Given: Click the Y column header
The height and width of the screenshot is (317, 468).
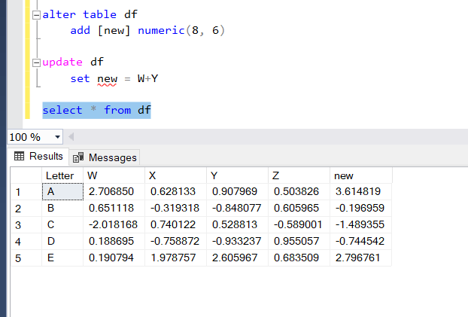Looking at the screenshot, I should (x=237, y=175).
